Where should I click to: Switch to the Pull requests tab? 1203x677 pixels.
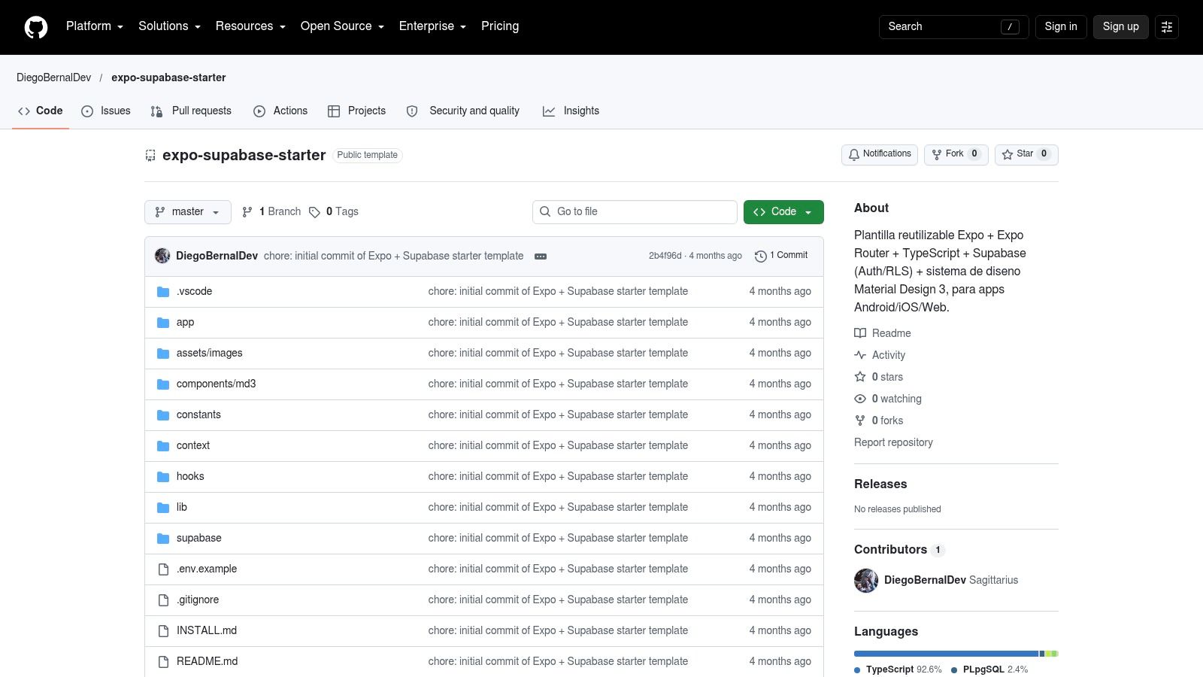click(191, 111)
